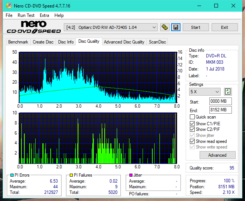Click the Position value 8151 MB
The width and height of the screenshot is (245, 201).
tap(226, 187)
